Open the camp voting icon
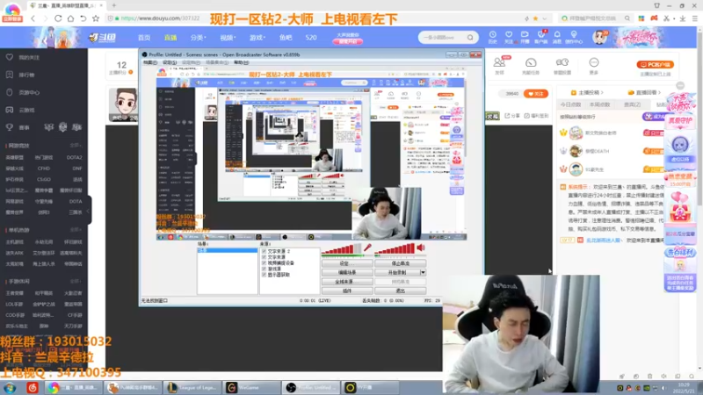 [562, 65]
